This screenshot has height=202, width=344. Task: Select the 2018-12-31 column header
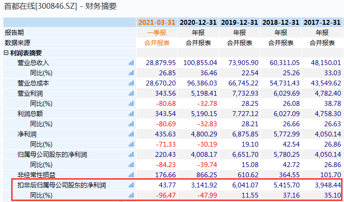281,22
